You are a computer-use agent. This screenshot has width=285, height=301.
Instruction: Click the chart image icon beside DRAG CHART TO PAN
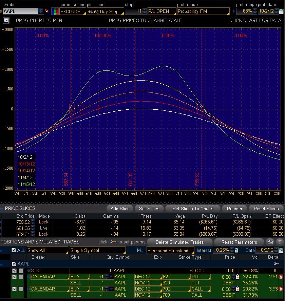pyautogui.click(x=6, y=21)
